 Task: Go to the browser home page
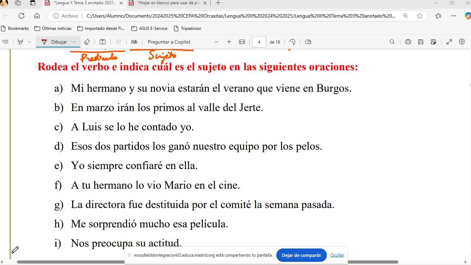pyautogui.click(x=37, y=16)
